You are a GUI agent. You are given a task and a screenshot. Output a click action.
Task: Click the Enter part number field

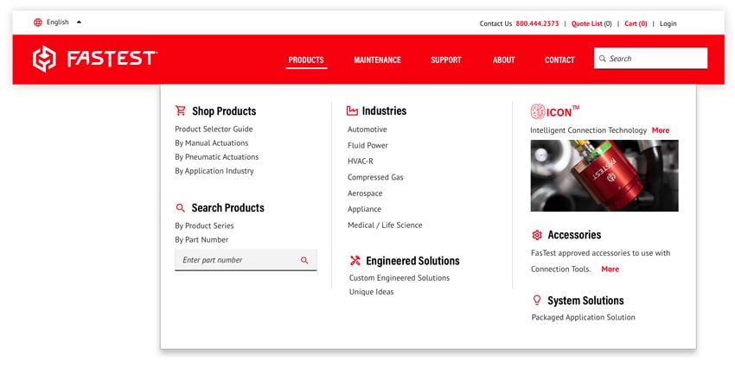pyautogui.click(x=235, y=260)
